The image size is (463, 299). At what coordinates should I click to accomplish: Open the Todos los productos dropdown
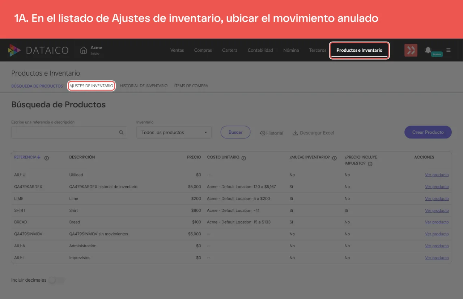[174, 133]
